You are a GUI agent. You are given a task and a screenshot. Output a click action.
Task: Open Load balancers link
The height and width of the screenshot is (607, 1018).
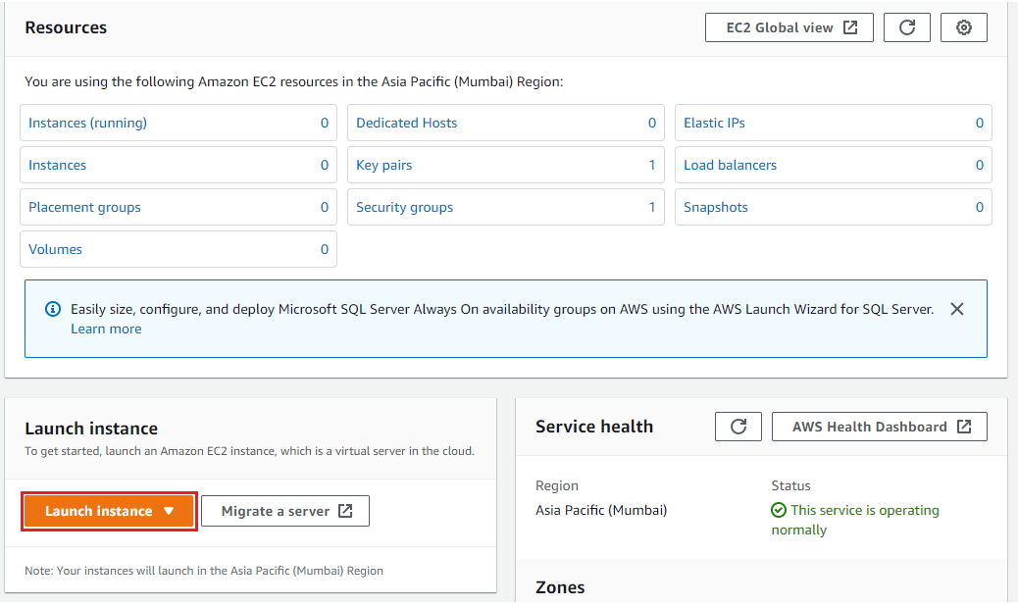(730, 165)
